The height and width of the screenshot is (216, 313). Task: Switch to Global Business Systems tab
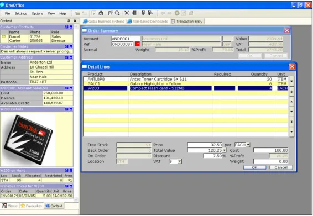pyautogui.click(x=103, y=22)
